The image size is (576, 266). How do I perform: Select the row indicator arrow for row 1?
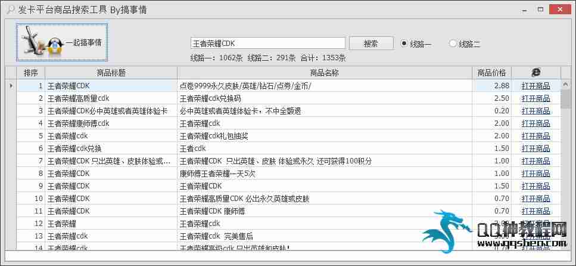(x=11, y=86)
